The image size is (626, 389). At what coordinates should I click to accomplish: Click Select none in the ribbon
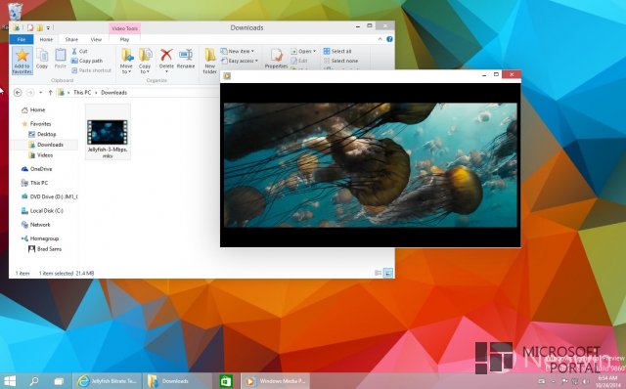(x=340, y=61)
